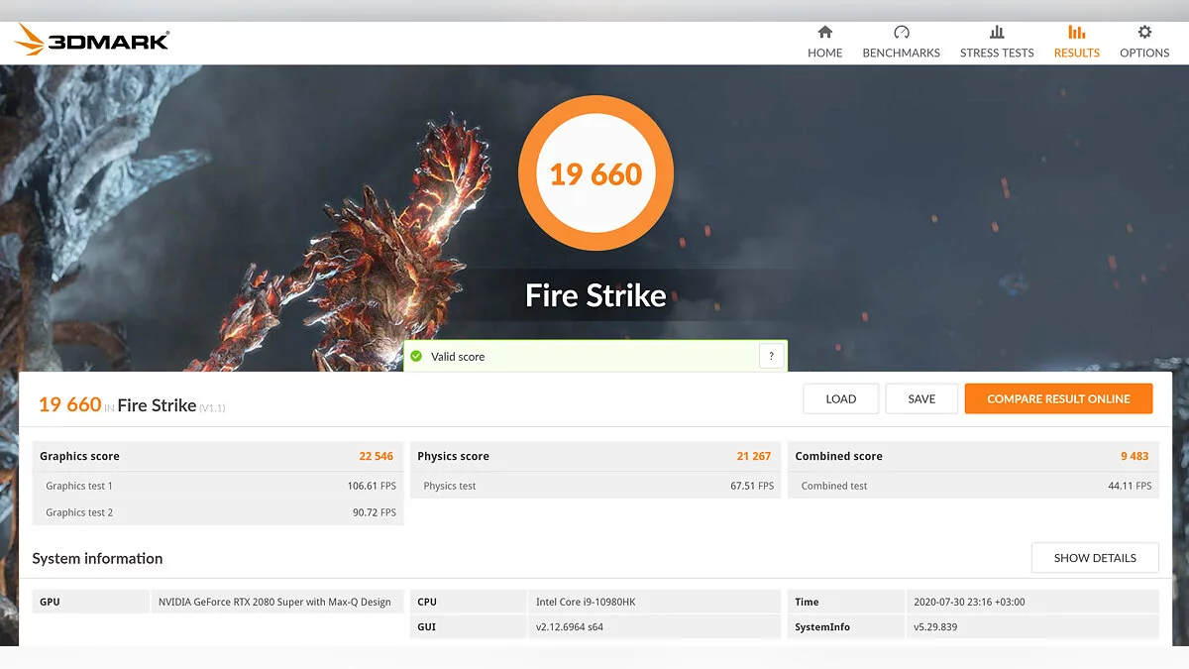Click the Physics score heading
Viewport: 1189px width, 669px height.
[x=453, y=456]
